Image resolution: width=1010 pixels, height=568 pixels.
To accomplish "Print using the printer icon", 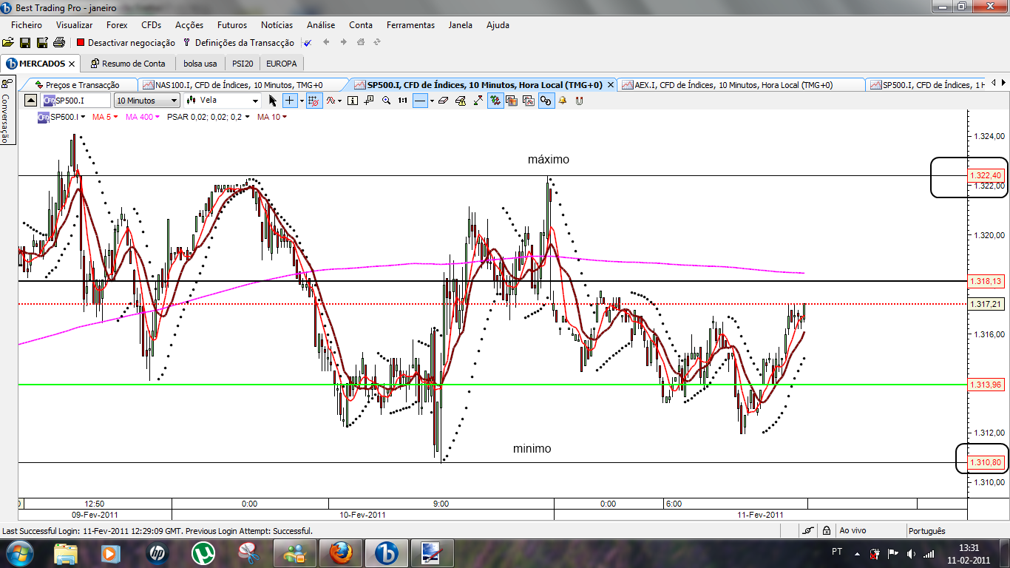I will pyautogui.click(x=59, y=43).
